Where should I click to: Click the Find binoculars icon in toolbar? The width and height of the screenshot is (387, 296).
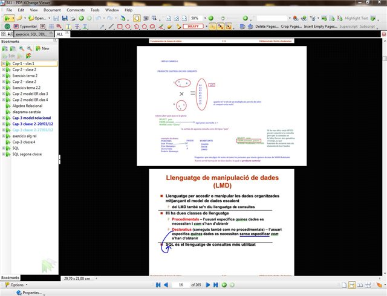click(x=296, y=18)
